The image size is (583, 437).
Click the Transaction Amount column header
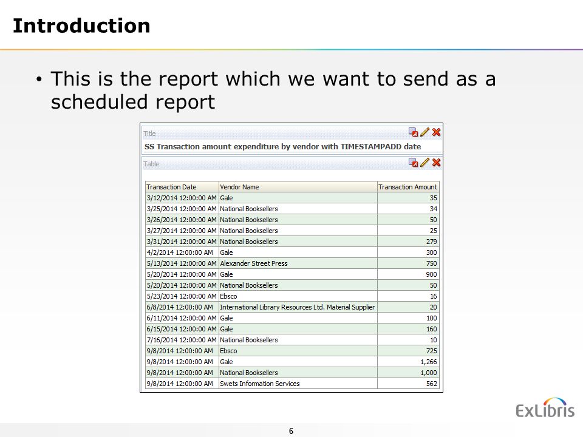tap(408, 187)
